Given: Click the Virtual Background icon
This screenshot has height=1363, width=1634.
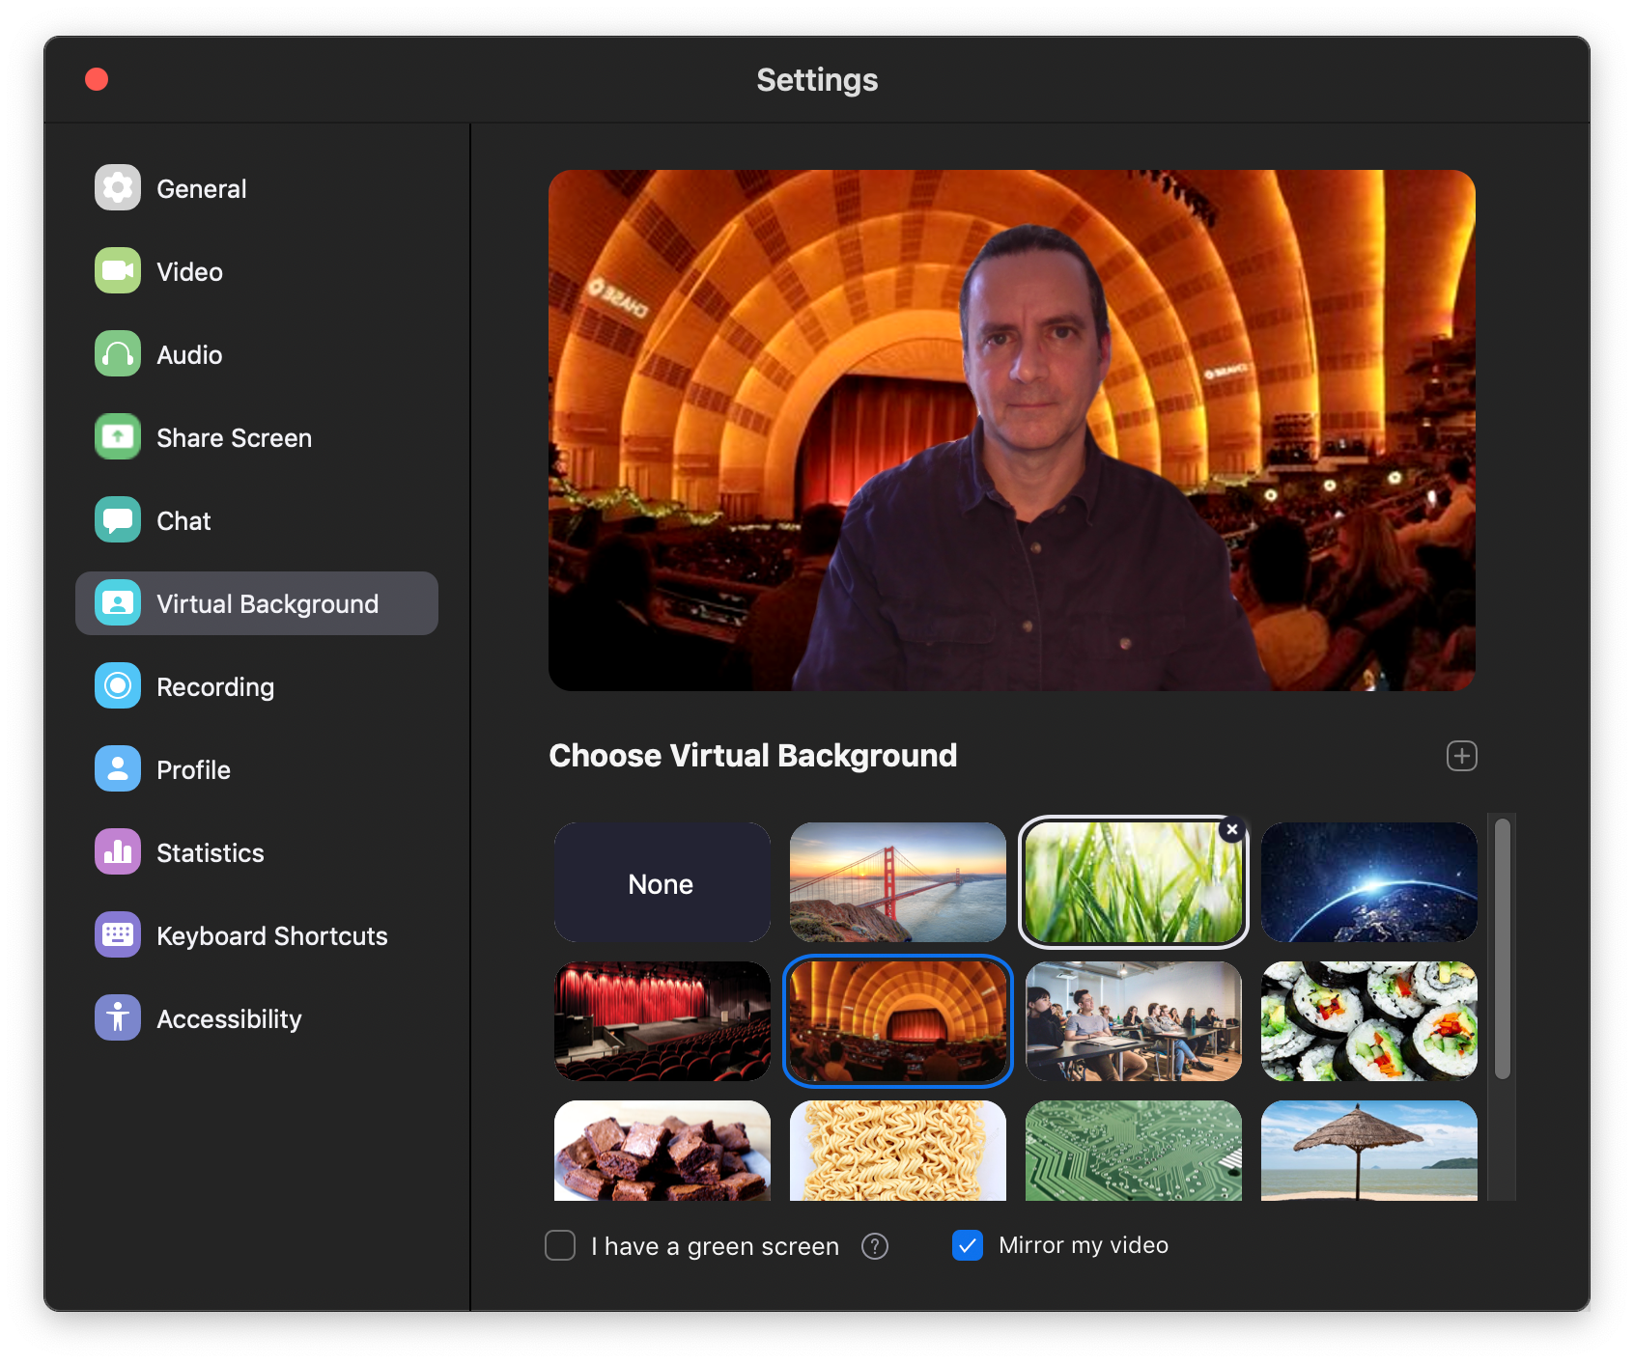Looking at the screenshot, I should pyautogui.click(x=118, y=602).
